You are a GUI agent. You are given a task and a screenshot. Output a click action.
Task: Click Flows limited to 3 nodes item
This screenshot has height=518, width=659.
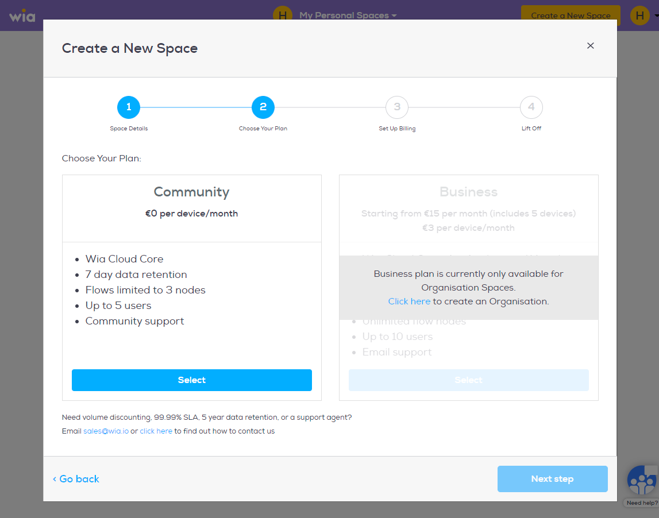tap(145, 290)
